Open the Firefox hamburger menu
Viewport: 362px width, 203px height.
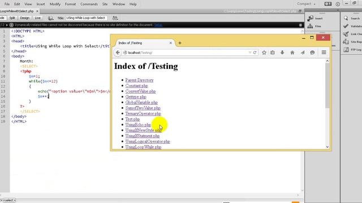tap(324, 52)
